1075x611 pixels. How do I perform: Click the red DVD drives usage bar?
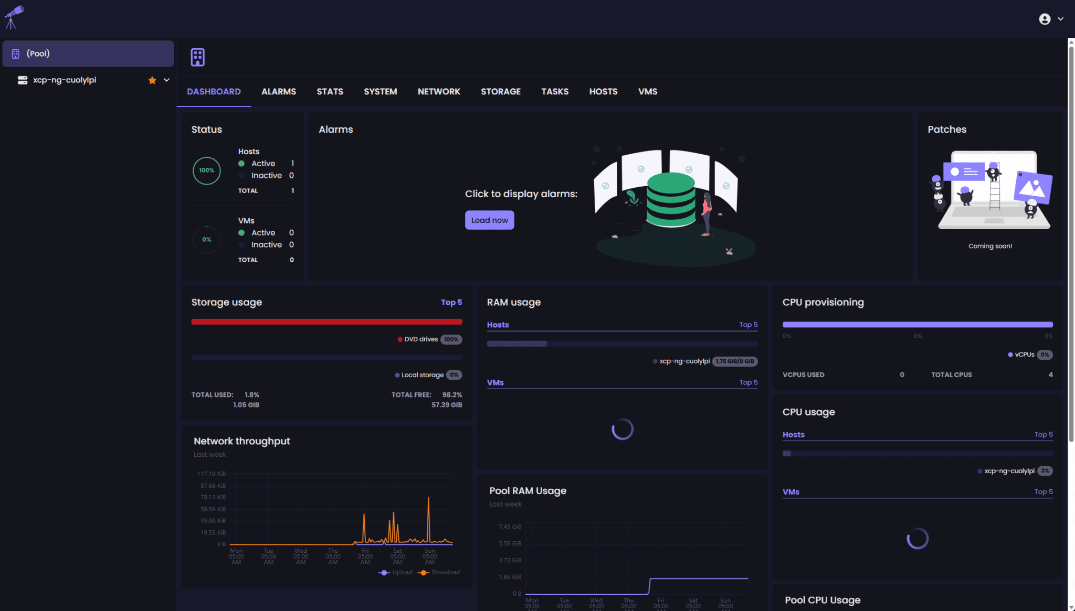326,321
